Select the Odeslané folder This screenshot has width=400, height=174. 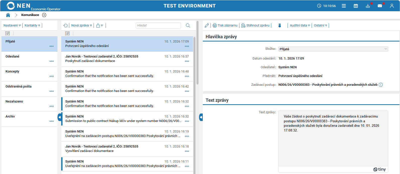[x=13, y=56]
